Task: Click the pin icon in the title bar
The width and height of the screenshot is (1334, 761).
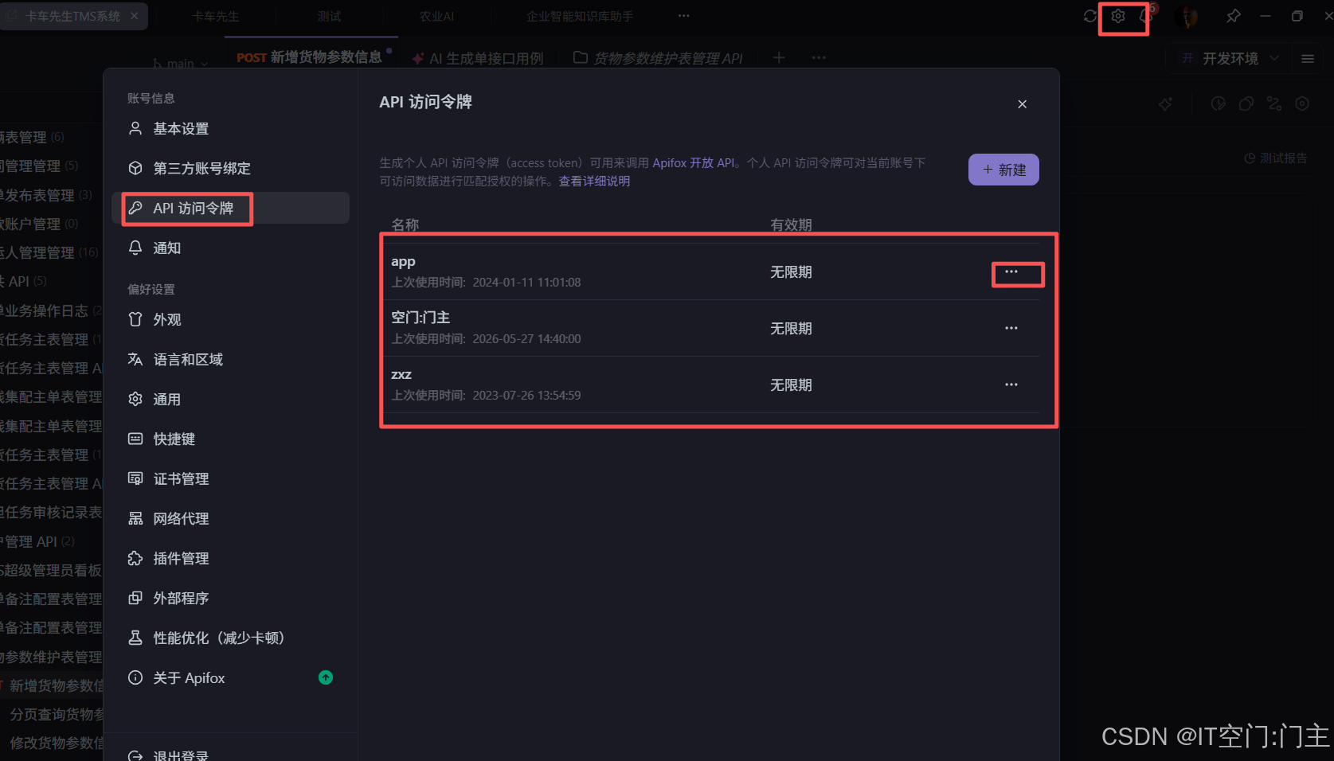Action: pos(1233,16)
